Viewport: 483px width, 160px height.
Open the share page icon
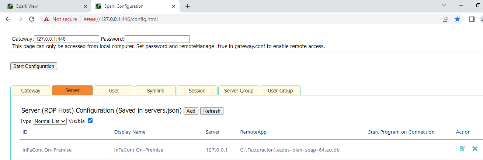(445, 19)
